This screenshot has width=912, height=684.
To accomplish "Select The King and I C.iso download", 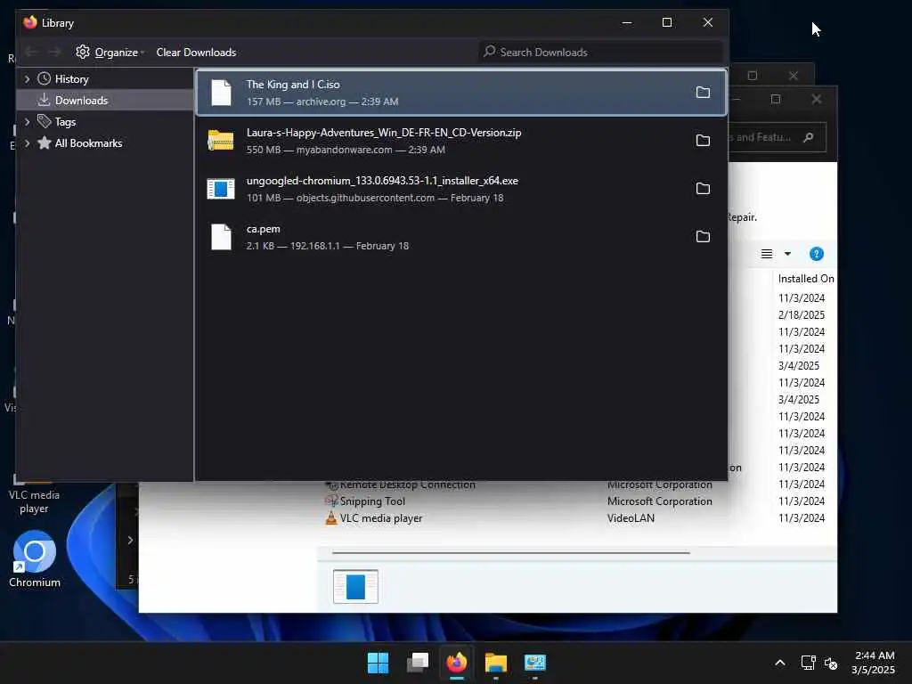I will [x=462, y=93].
